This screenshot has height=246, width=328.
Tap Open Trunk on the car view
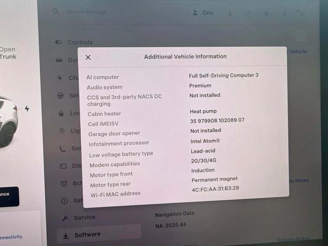tap(8, 53)
